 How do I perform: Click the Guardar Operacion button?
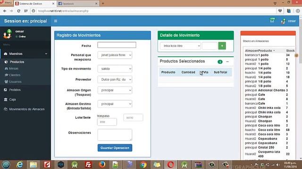(x=115, y=148)
